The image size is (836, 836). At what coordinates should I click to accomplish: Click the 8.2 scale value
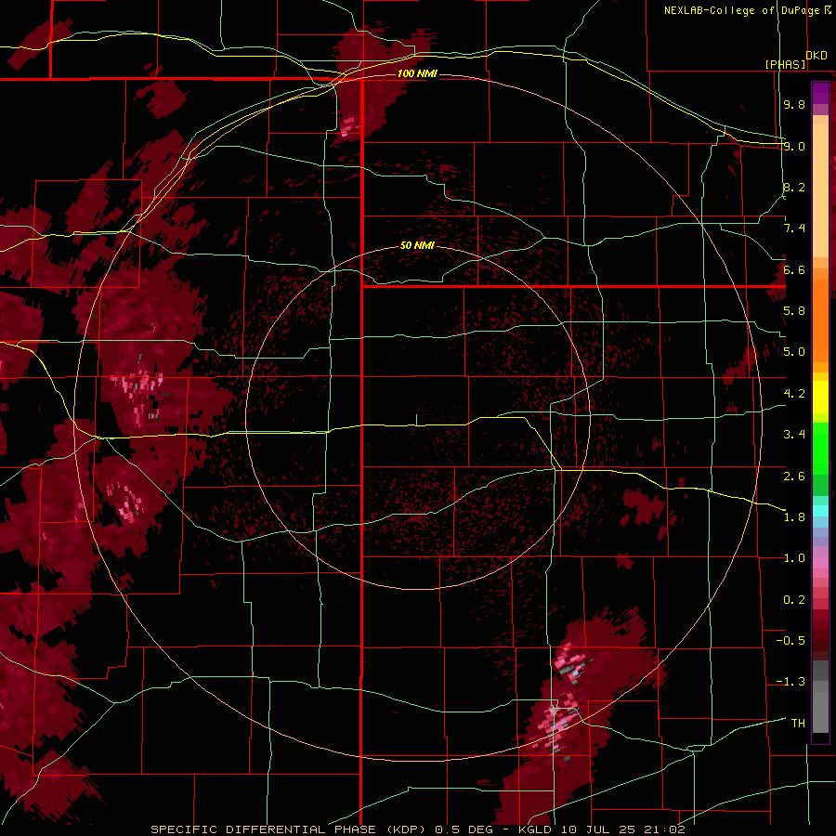[x=794, y=187]
